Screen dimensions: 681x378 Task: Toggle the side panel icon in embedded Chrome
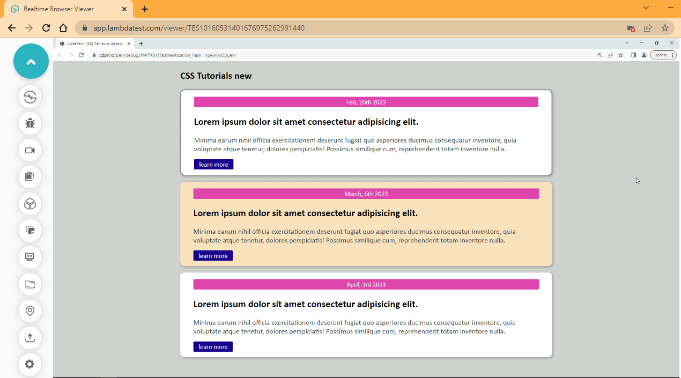(x=633, y=55)
